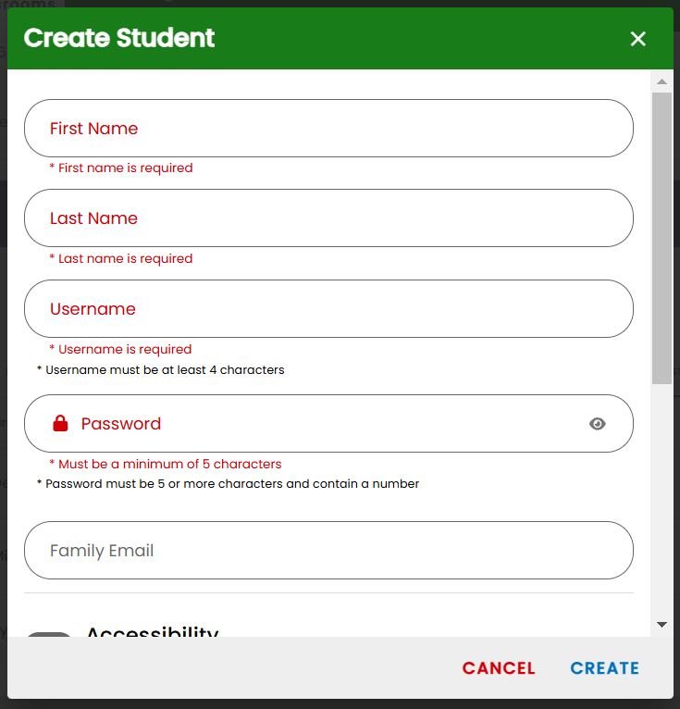Viewport: 680px width, 709px height.
Task: Select the Password input field
Action: 328,423
